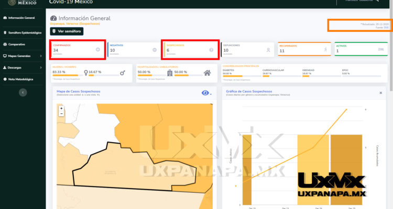This screenshot has height=209, width=393.
Task: Click the Ver semáforo button
Action: click(67, 31)
